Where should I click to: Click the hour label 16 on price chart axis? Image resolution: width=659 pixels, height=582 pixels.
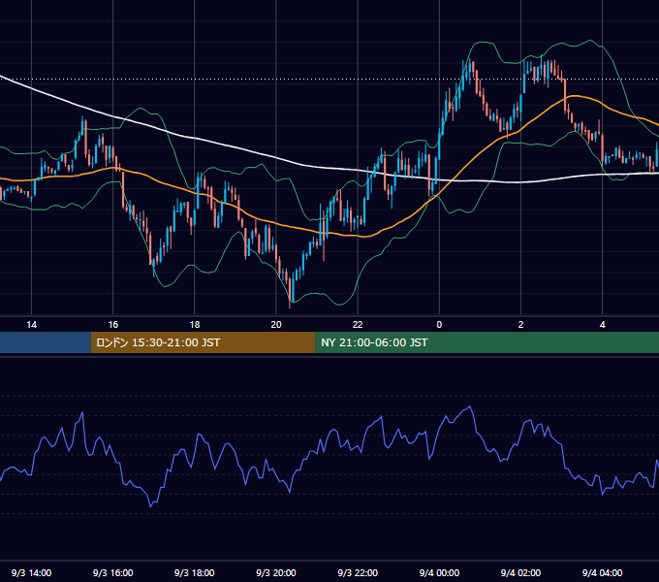click(x=113, y=325)
